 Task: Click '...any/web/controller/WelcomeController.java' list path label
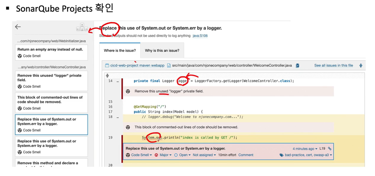(x=51, y=67)
